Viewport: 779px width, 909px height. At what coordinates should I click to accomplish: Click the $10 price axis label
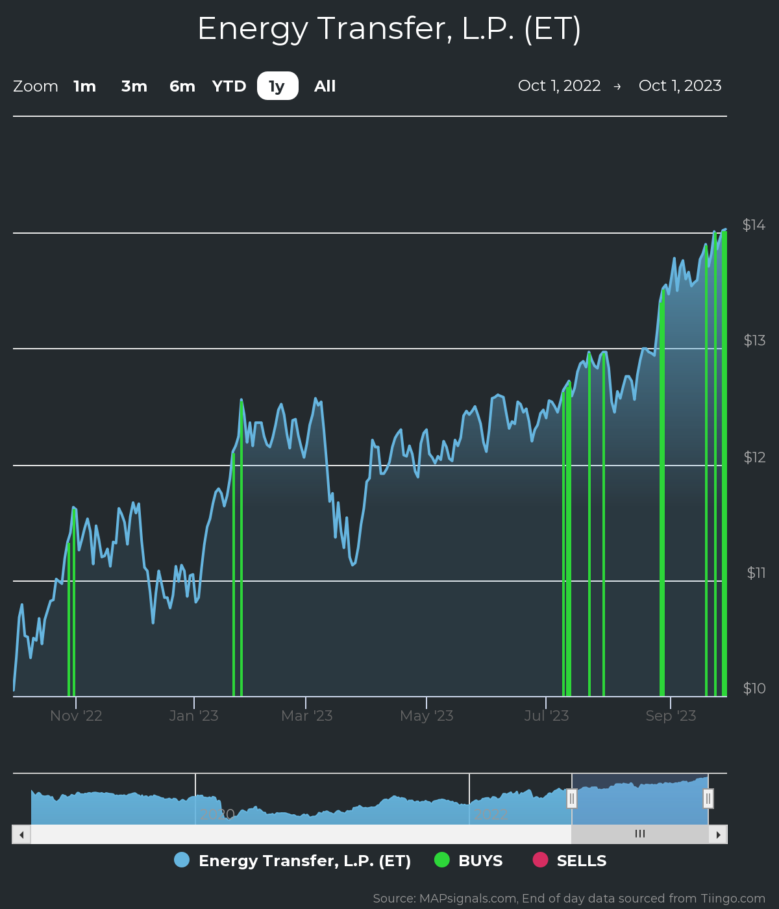coord(754,688)
